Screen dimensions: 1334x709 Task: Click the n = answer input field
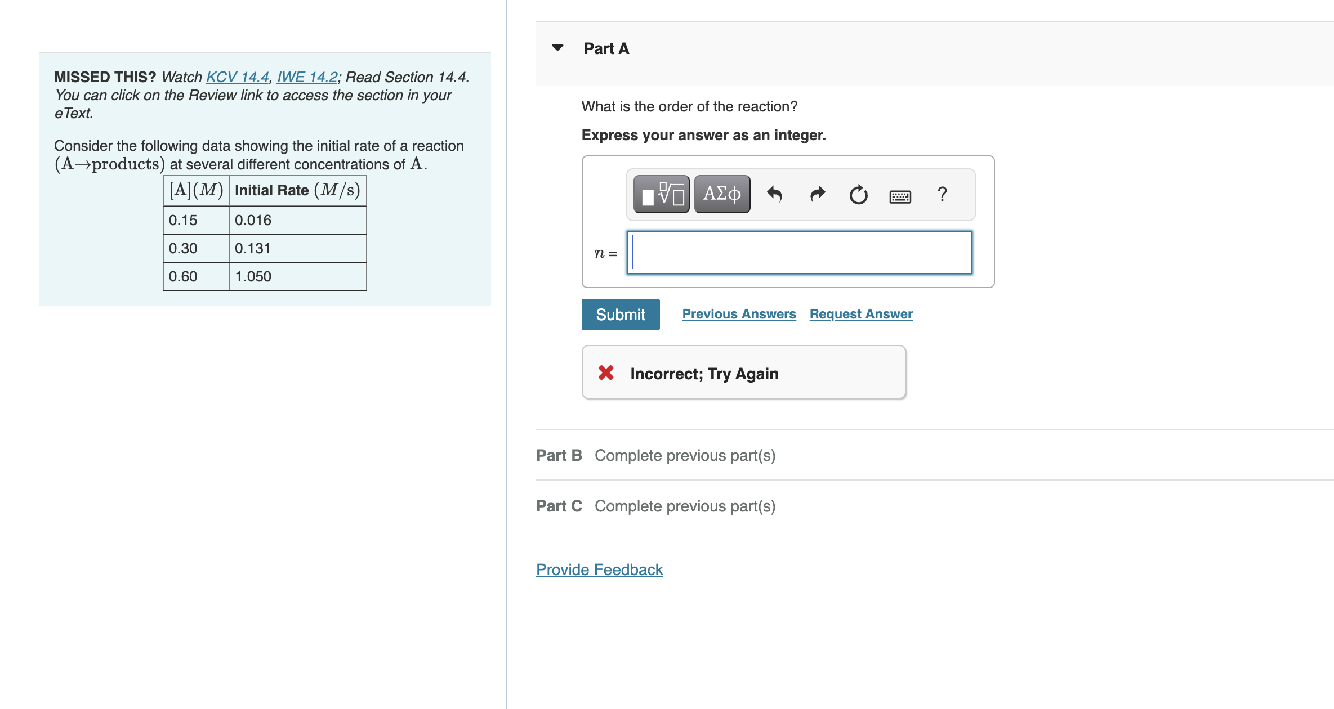(x=800, y=253)
